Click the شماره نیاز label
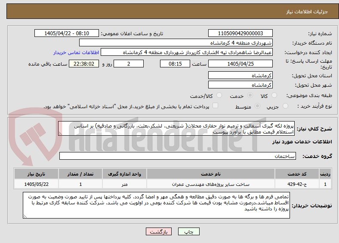Screen dimensions: 339x243 pos(320,33)
